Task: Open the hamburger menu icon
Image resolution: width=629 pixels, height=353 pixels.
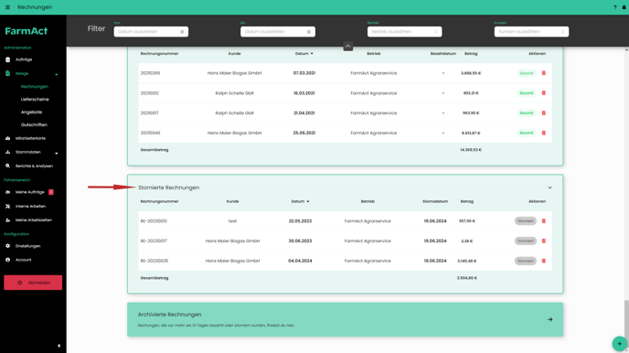Action: 7,7
